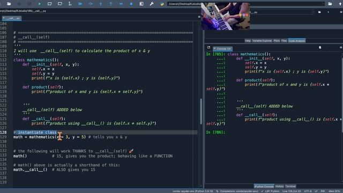343x193 pixels.
Task: Click the Mem usage status entry
Action: pyautogui.click(x=334, y=191)
